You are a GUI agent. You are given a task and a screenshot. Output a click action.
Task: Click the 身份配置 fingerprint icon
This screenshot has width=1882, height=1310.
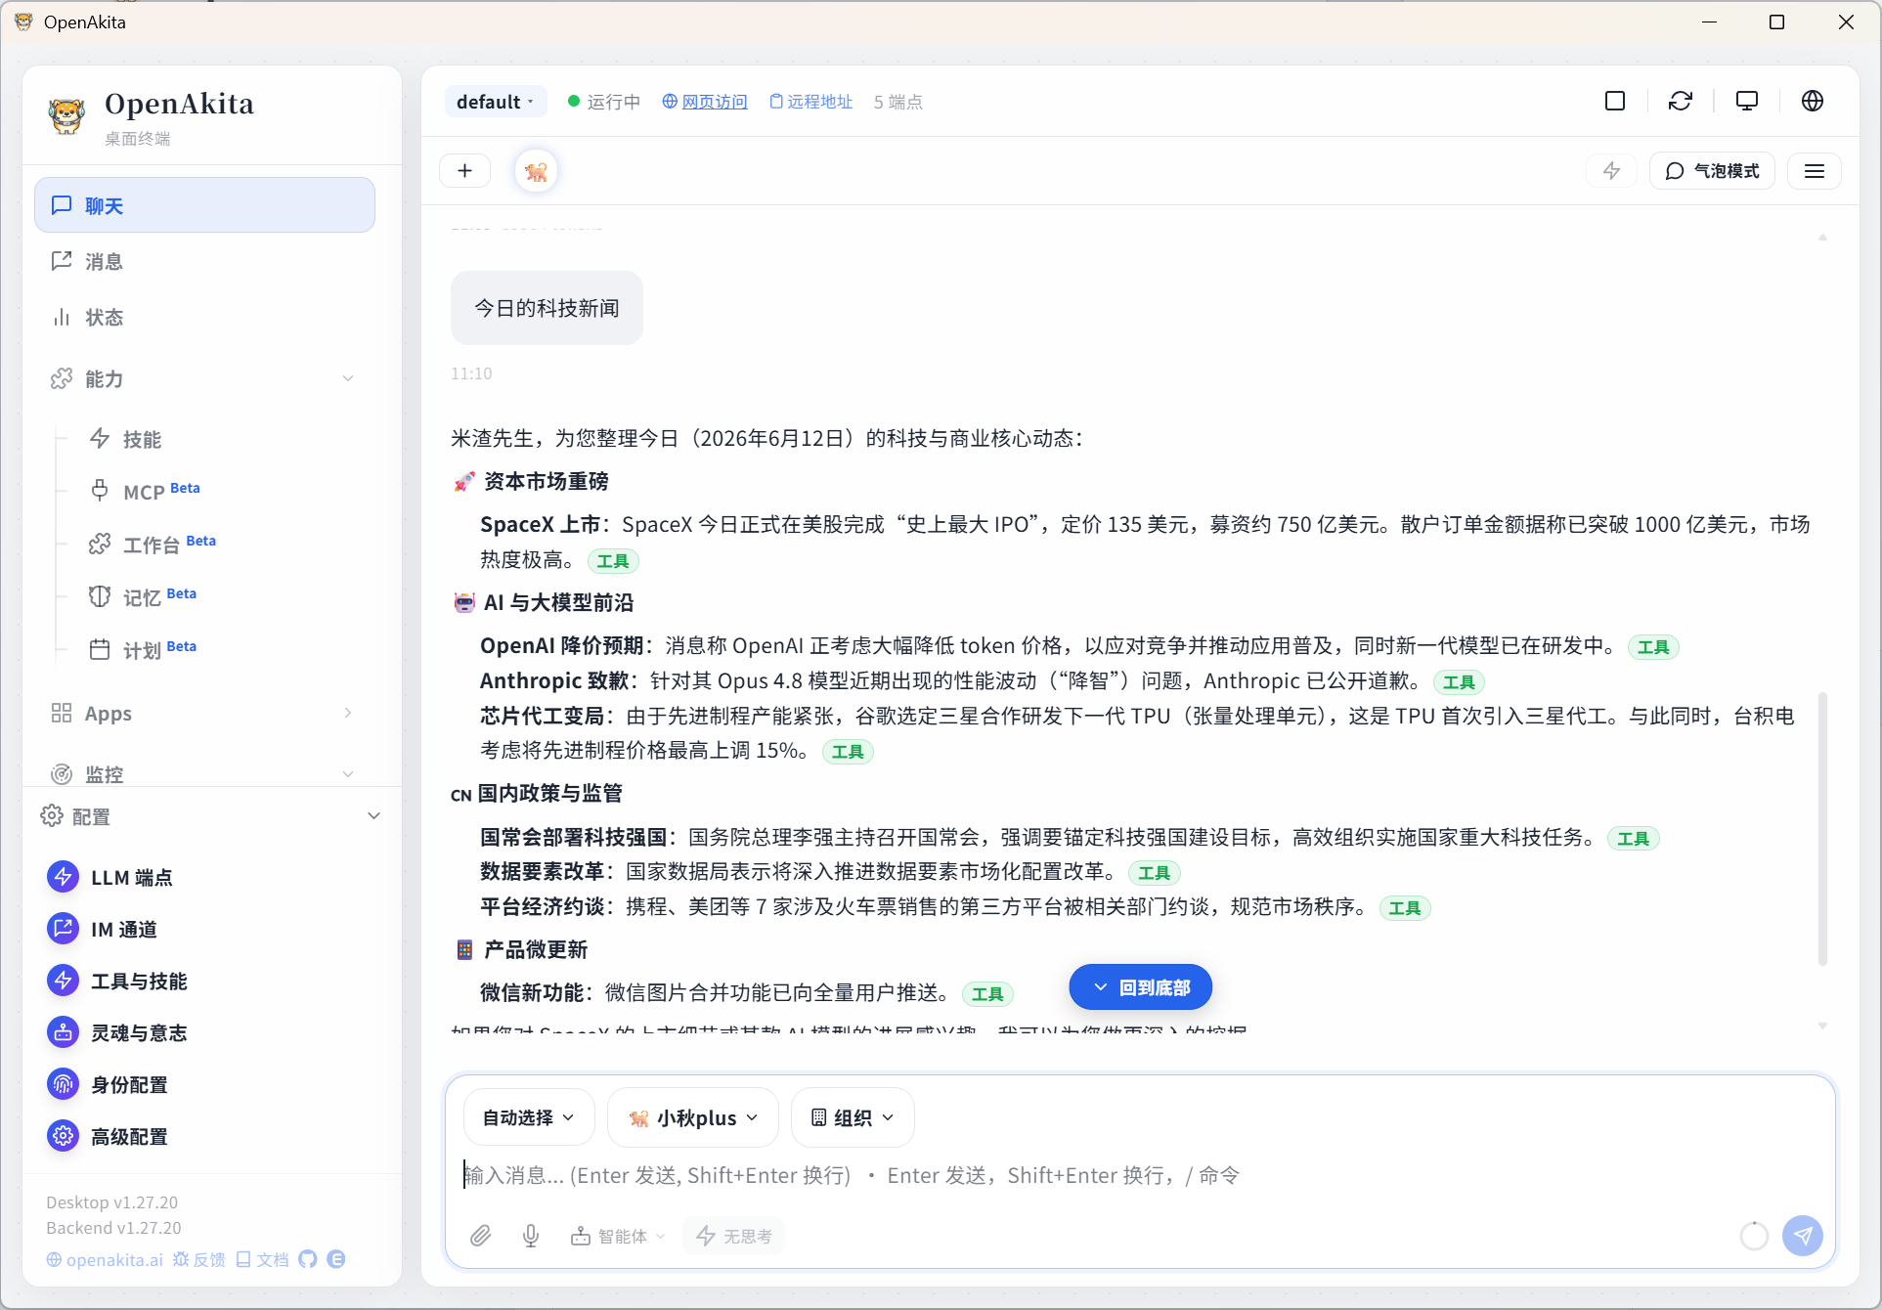[x=63, y=1084]
